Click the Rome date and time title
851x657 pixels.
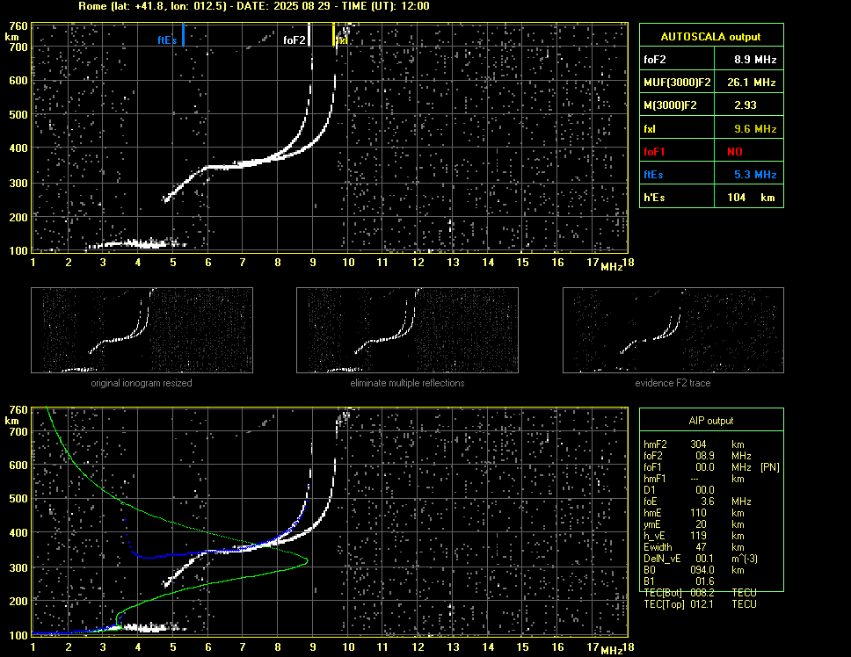[x=254, y=6]
